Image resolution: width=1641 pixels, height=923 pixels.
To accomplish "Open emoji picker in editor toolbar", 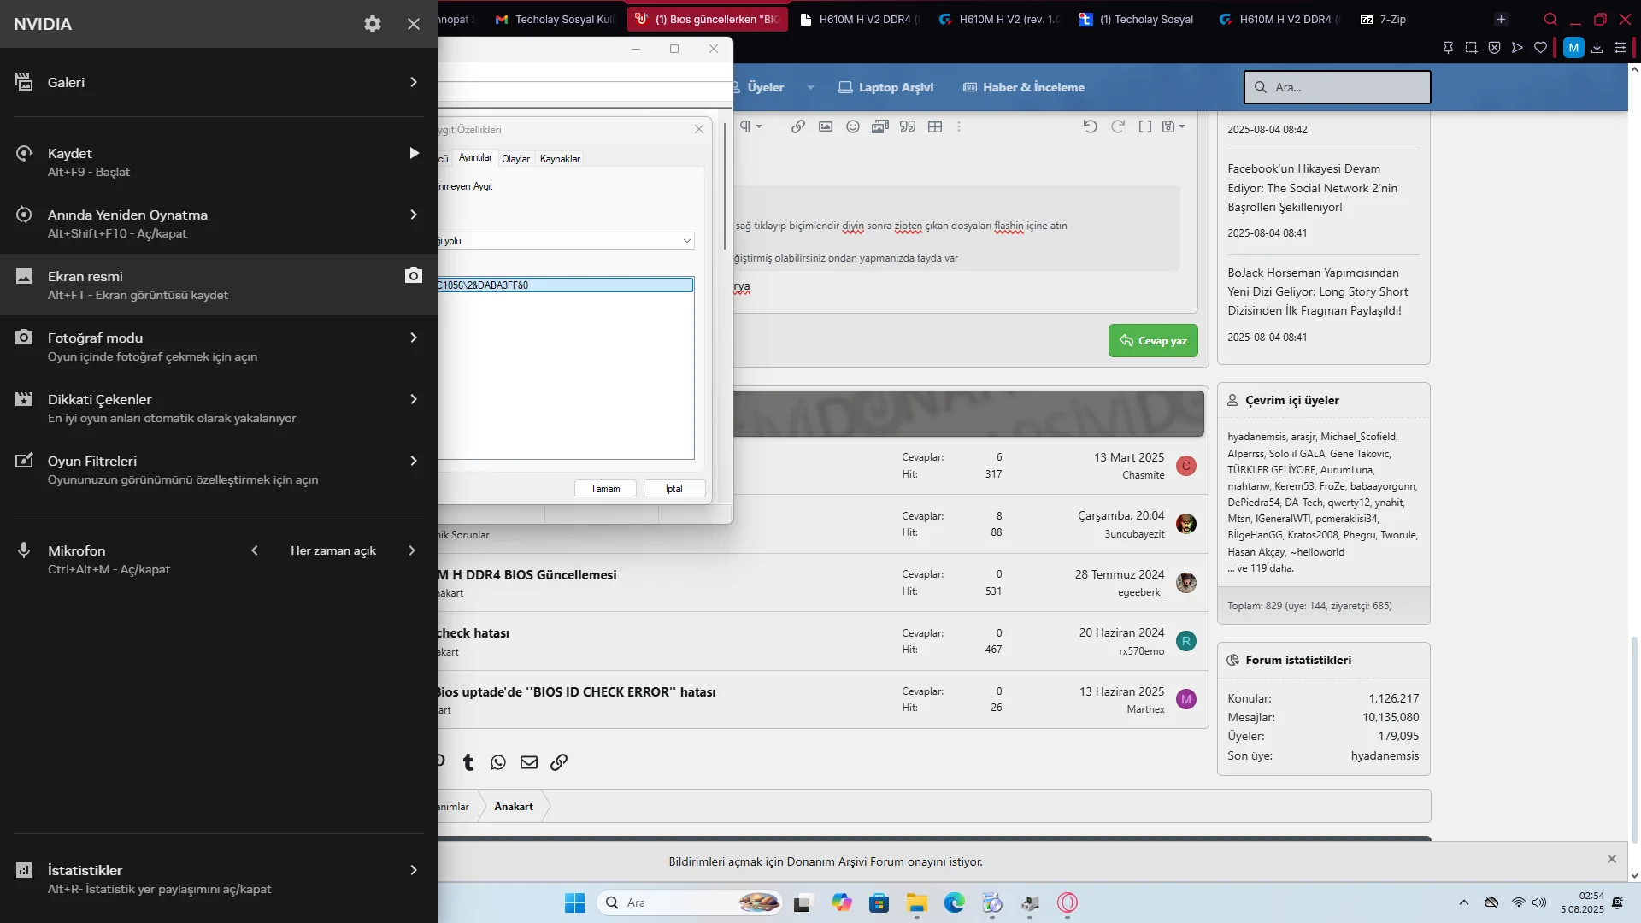I will tap(852, 126).
